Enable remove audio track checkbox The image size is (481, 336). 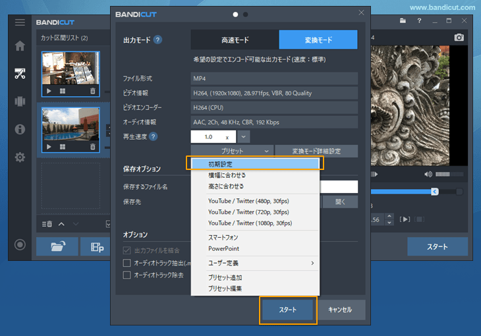coord(127,275)
